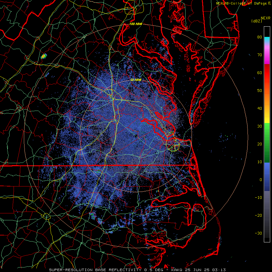Click the '25 JUN 25 03:13' timestamp

[206, 270]
